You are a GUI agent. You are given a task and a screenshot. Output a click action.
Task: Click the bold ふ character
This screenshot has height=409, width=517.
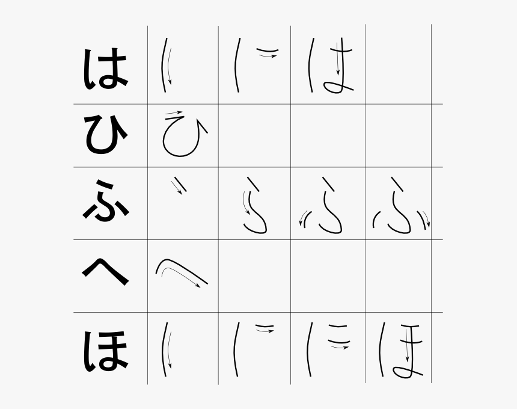(105, 200)
